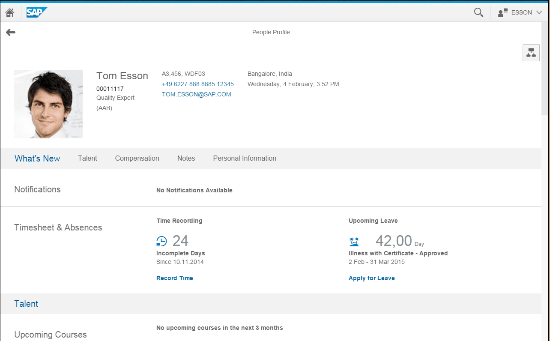Click the Record Time link
Viewport: 550px width, 341px height.
tap(175, 278)
